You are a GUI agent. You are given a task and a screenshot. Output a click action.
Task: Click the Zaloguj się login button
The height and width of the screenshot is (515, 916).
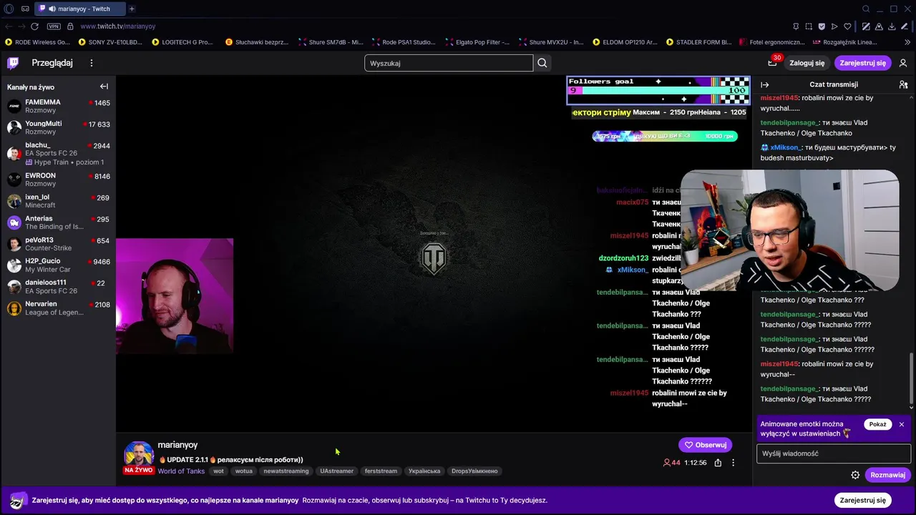[x=807, y=63]
